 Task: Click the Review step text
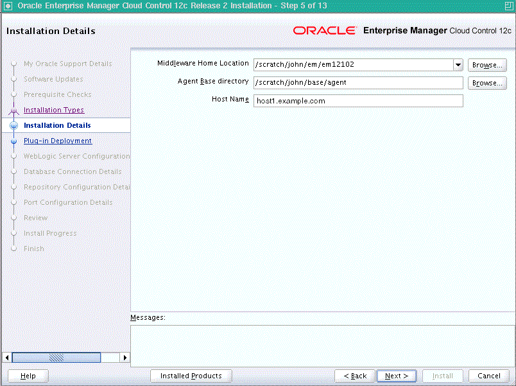(x=35, y=218)
